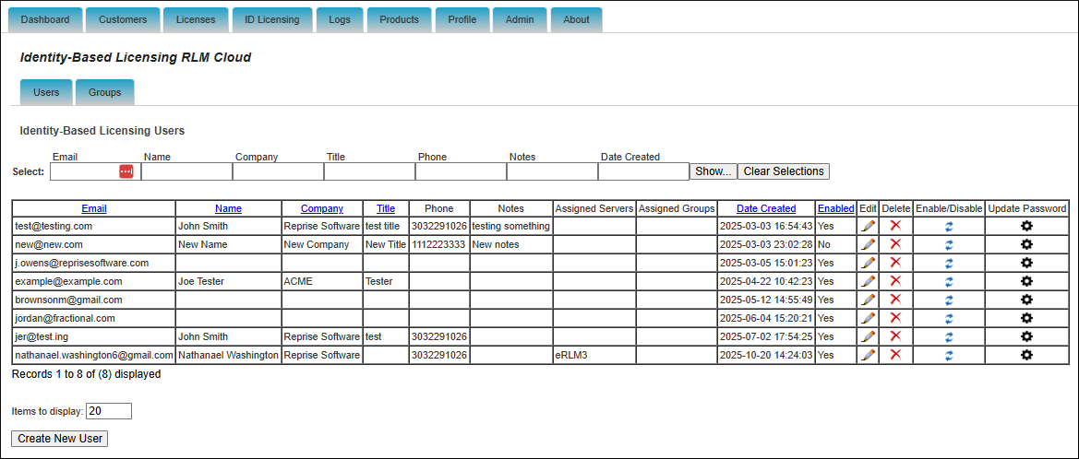Viewport: 1079px width, 459px height.
Task: Click edit pencil for test@testing.com
Action: 868,226
